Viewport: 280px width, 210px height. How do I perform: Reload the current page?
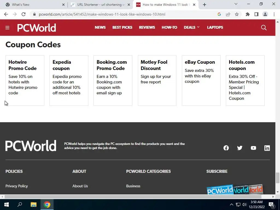point(24,14)
